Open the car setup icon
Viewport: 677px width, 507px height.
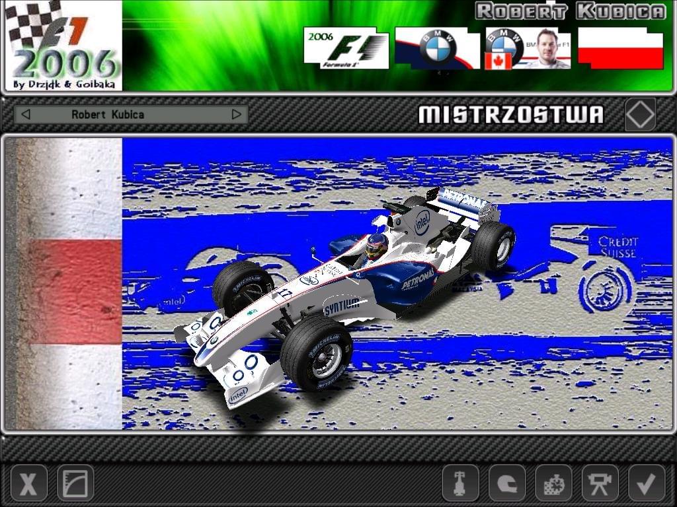tap(460, 483)
